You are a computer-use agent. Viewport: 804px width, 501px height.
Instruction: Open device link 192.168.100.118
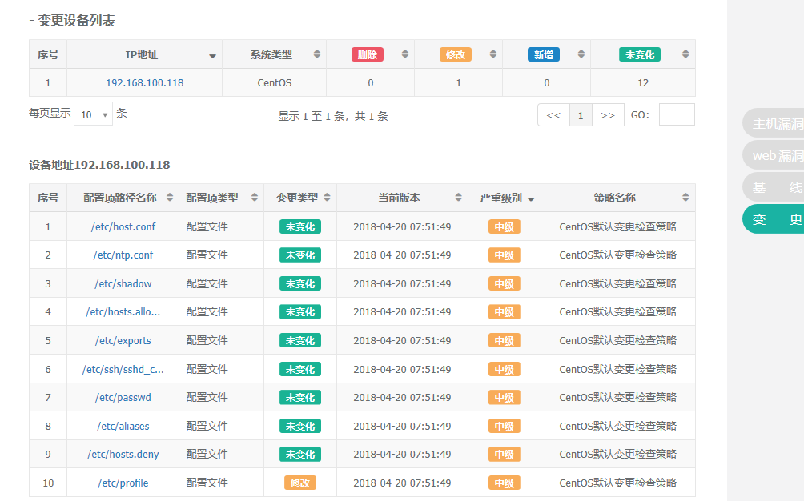click(144, 82)
